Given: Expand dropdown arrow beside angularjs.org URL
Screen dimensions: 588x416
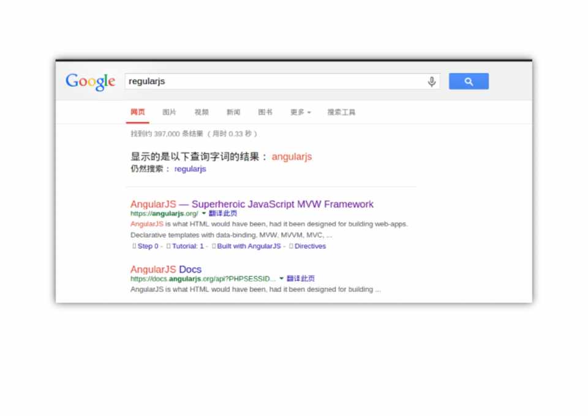Looking at the screenshot, I should [x=204, y=213].
